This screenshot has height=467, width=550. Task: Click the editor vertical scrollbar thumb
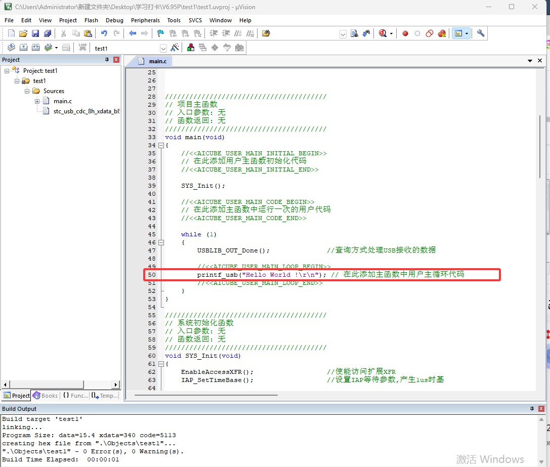540,147
